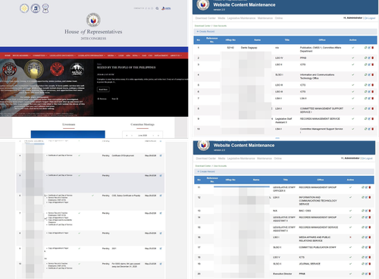379x279 pixels.
Task: Click the Office column header in top panel
Action: click(322, 40)
